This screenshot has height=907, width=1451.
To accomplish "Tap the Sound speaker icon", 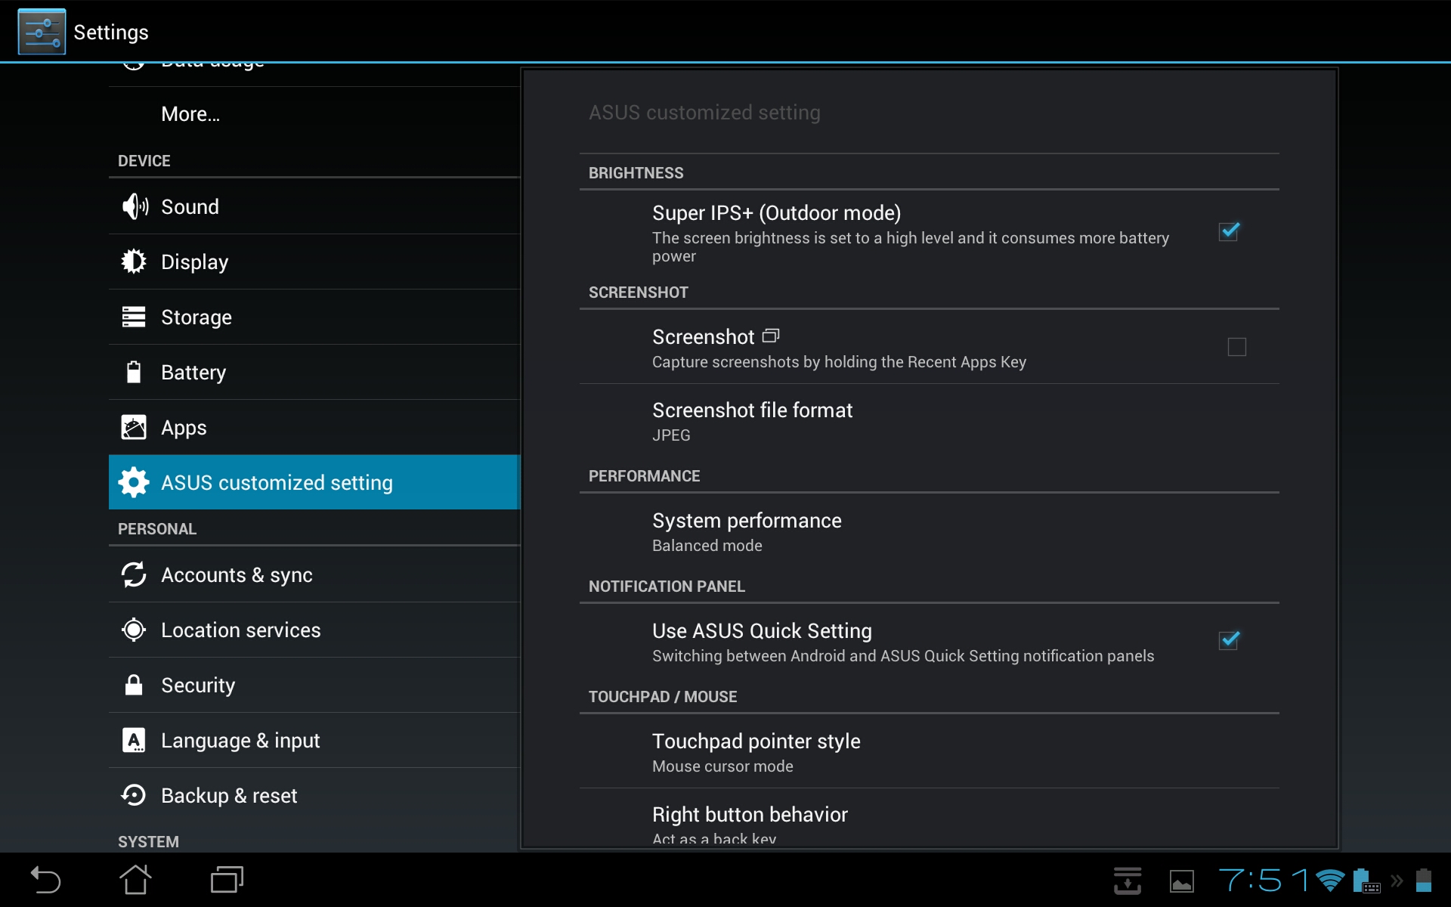I will click(x=135, y=206).
